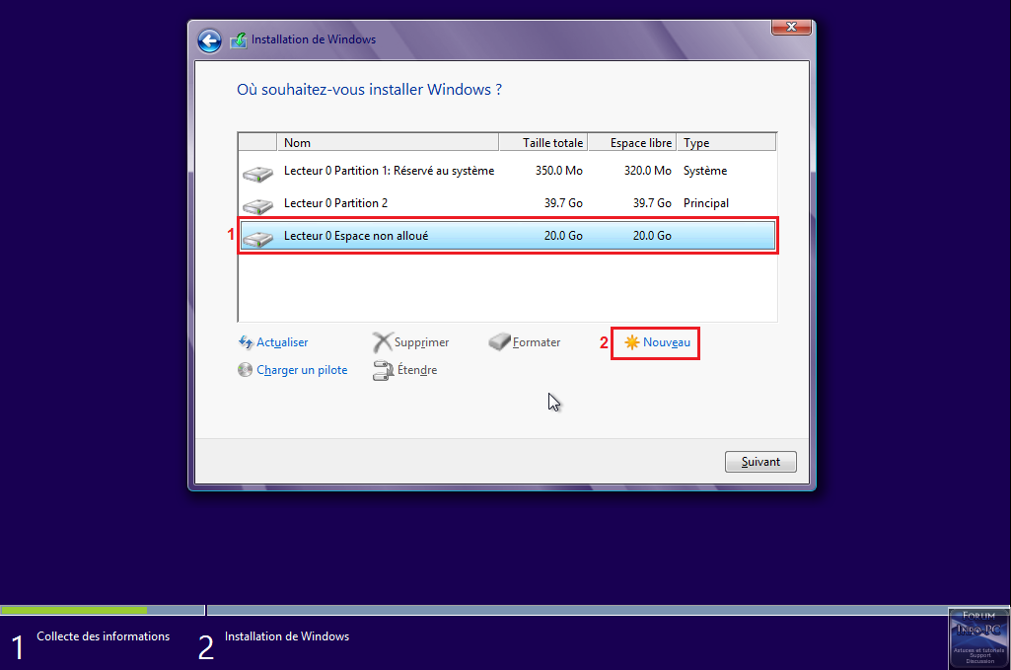
Task: Choose the Formater option
Action: (x=536, y=342)
